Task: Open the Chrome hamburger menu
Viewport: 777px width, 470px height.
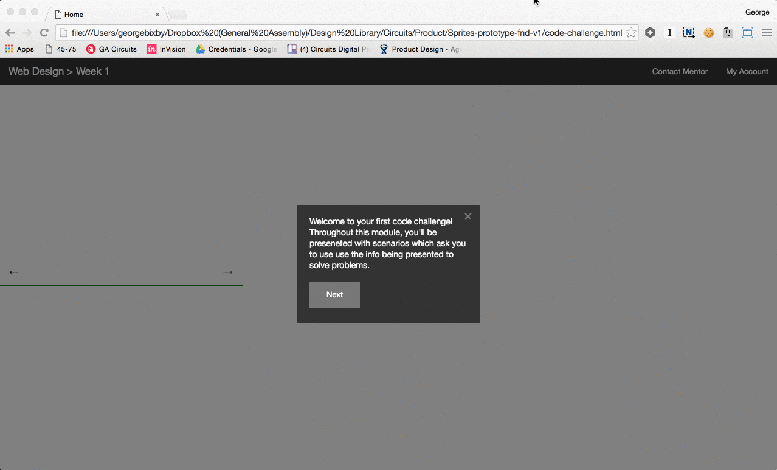Action: pos(767,33)
